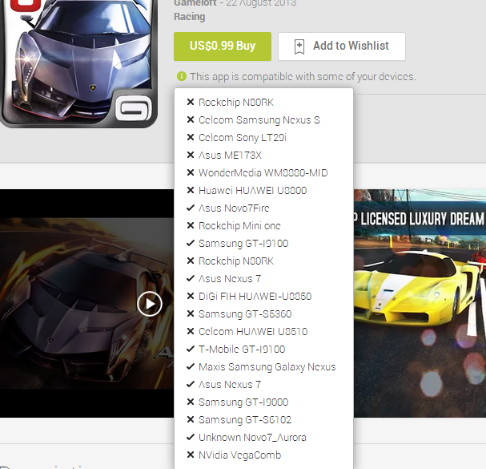
Task: Play the Asphalt 8 trailer video
Action: point(150,303)
